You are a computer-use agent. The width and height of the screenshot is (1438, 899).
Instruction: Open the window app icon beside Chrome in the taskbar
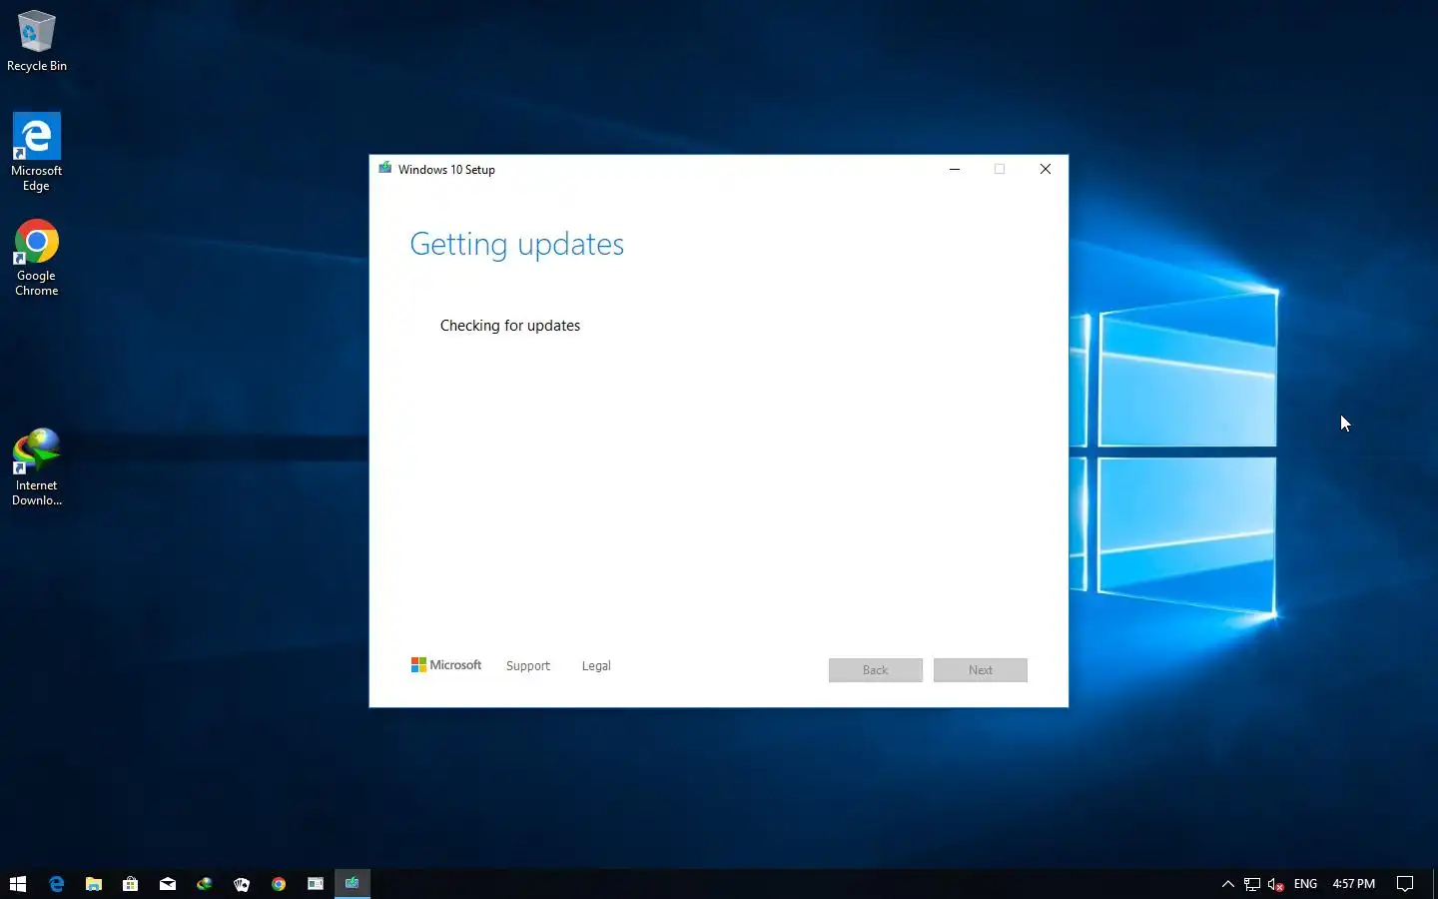(316, 884)
